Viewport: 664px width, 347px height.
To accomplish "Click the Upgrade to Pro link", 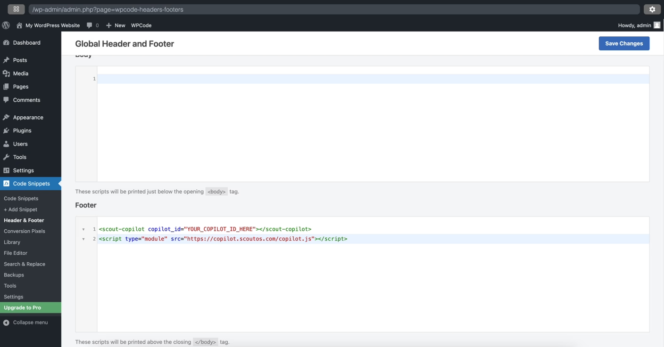I will coord(23,307).
